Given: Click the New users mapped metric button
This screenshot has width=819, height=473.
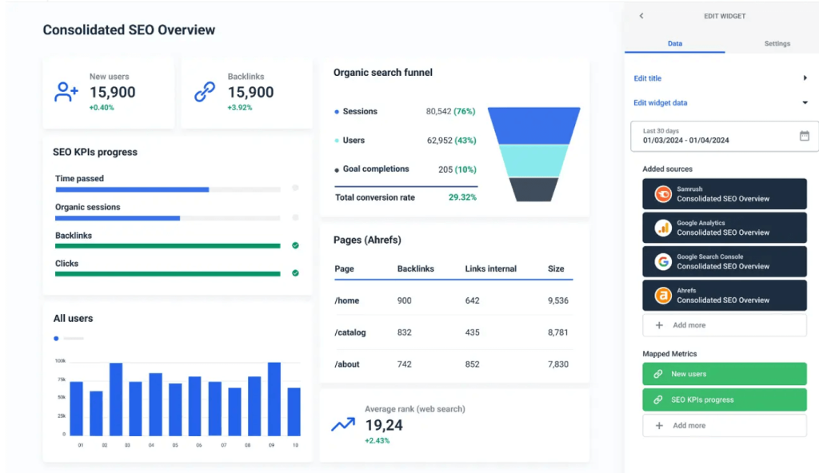Looking at the screenshot, I should (x=725, y=374).
